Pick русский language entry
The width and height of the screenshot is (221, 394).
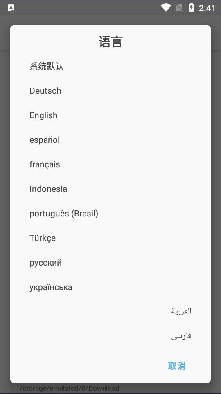(110, 263)
